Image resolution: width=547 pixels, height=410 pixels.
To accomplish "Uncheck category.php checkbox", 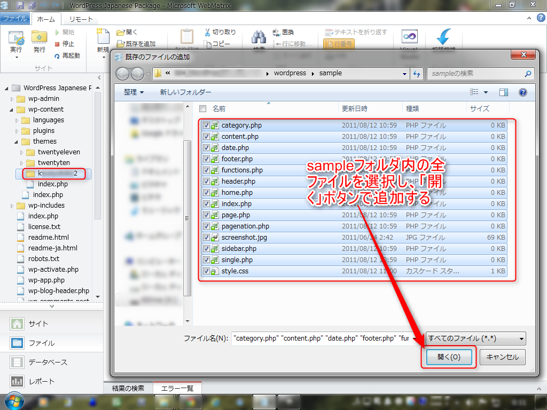I will (206, 125).
